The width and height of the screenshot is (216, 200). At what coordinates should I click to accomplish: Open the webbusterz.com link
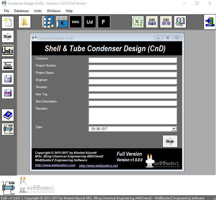(x=55, y=165)
